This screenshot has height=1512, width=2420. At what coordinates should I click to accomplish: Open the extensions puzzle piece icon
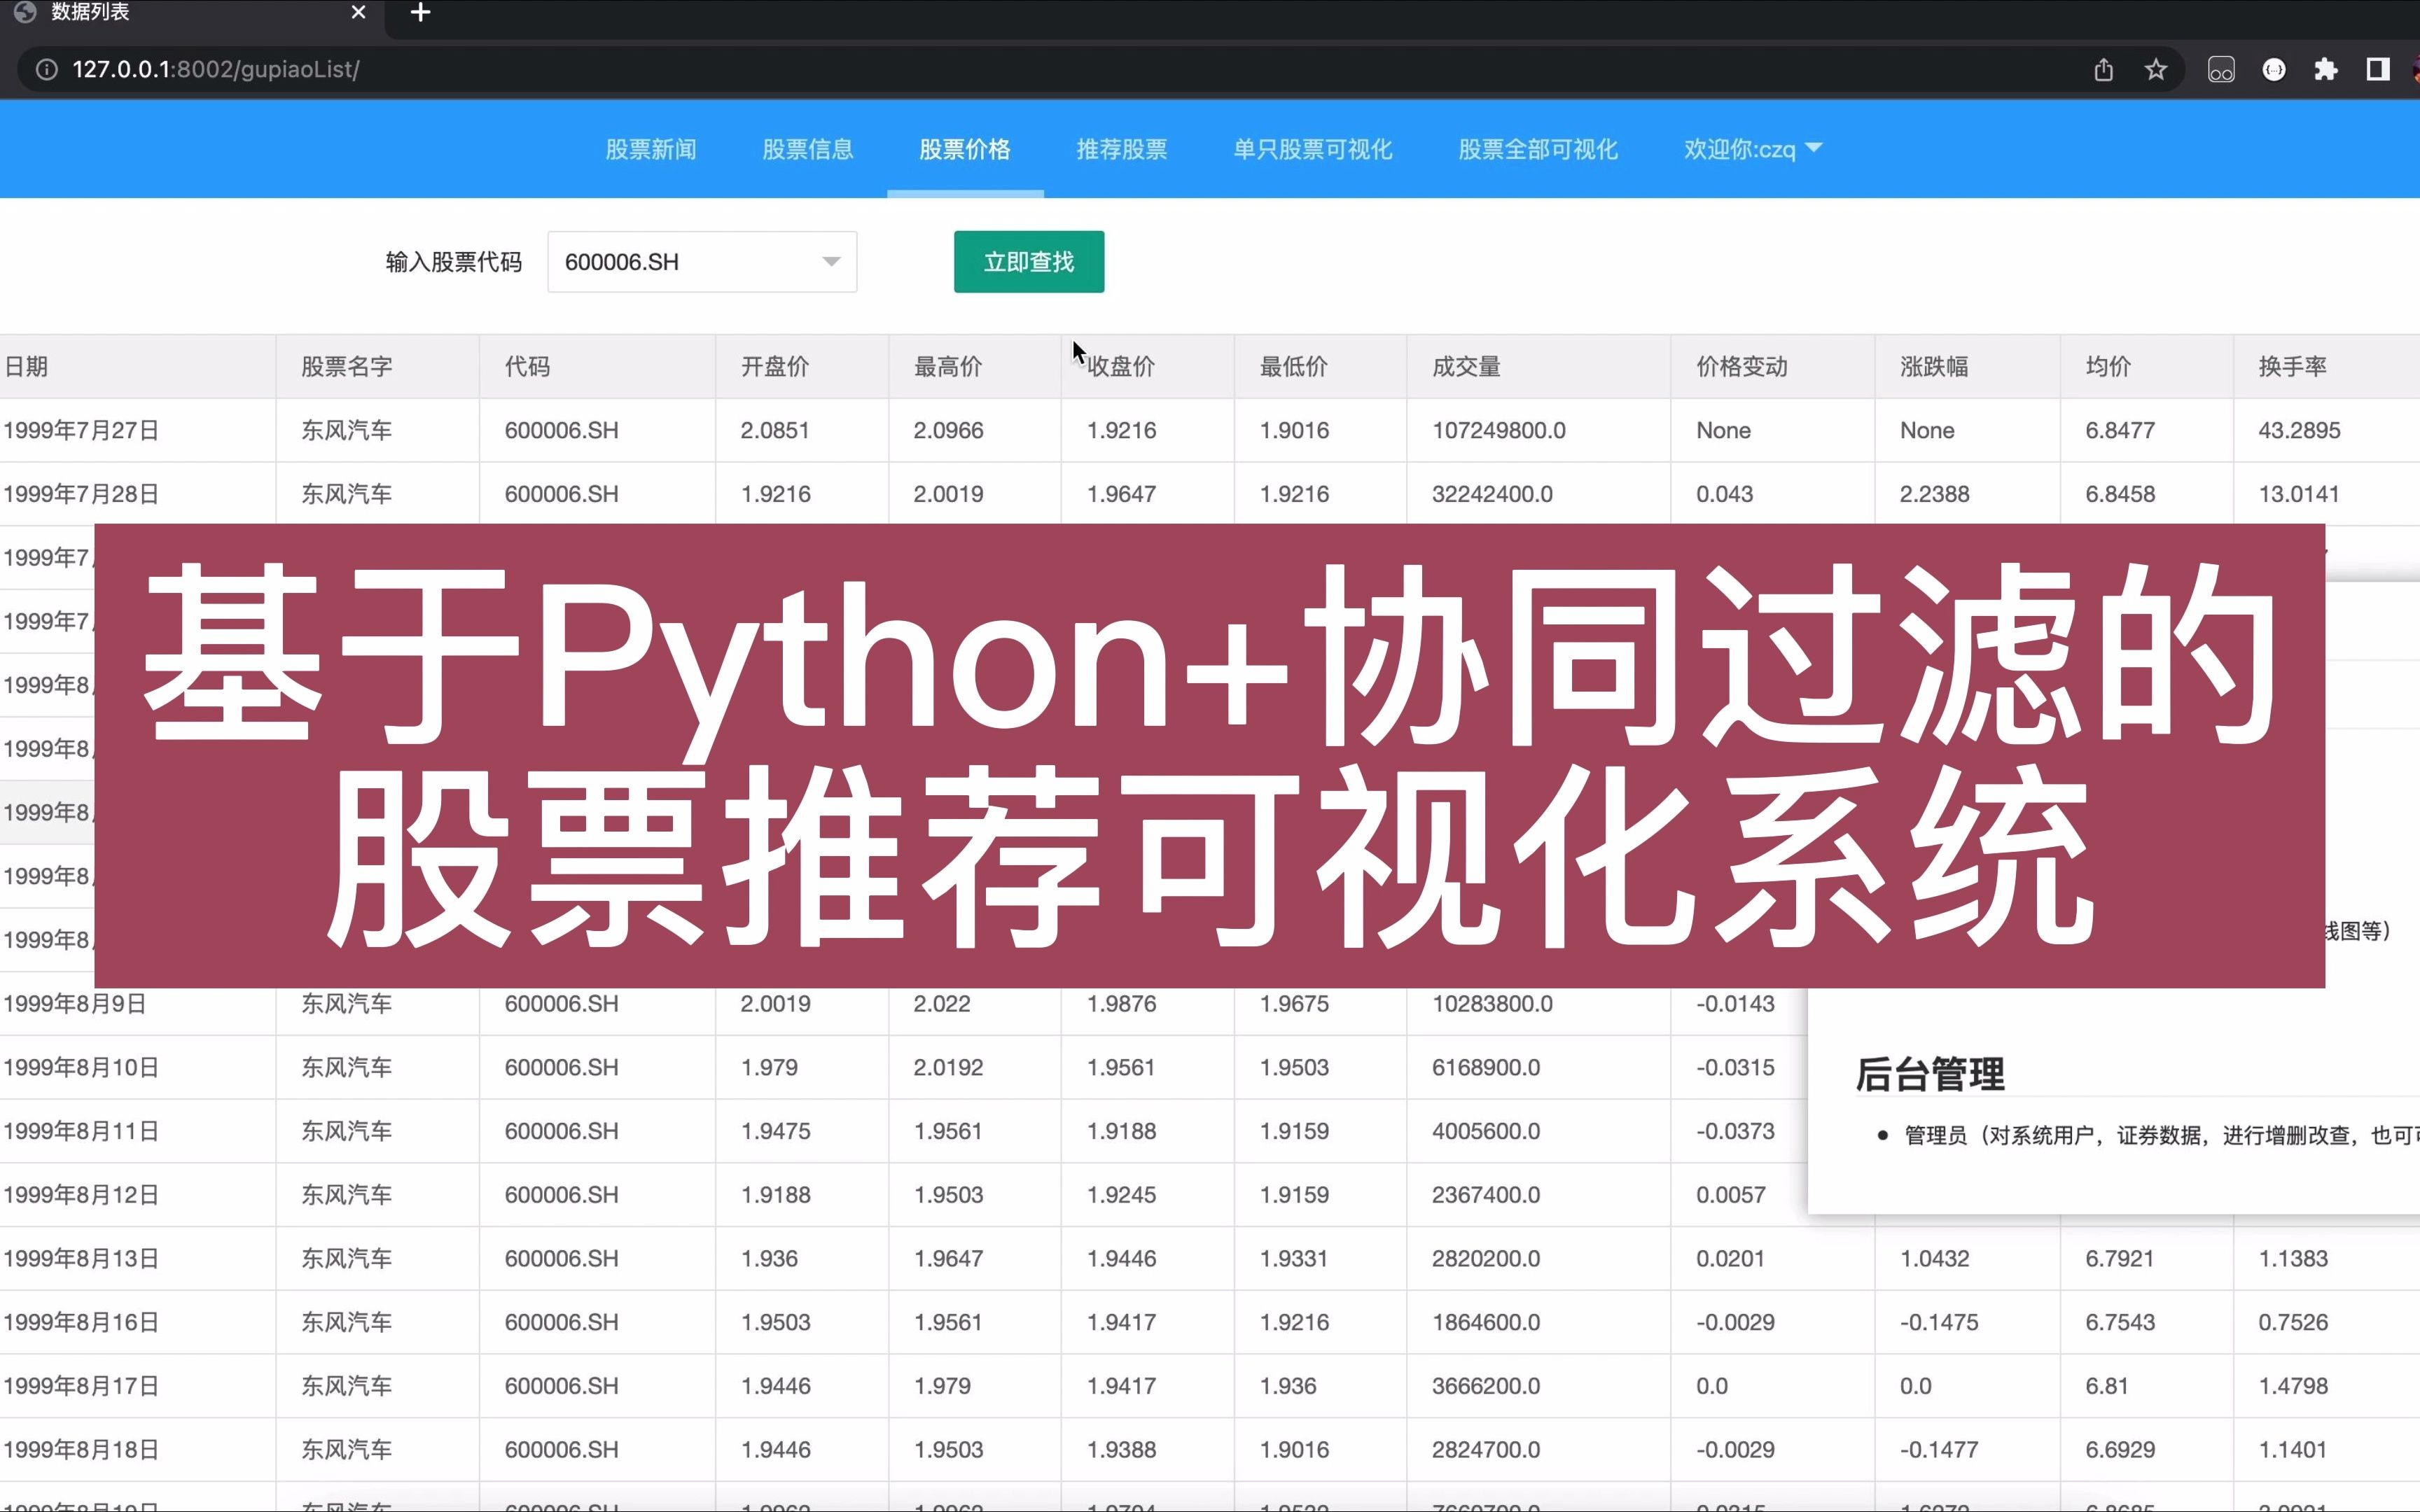2326,69
